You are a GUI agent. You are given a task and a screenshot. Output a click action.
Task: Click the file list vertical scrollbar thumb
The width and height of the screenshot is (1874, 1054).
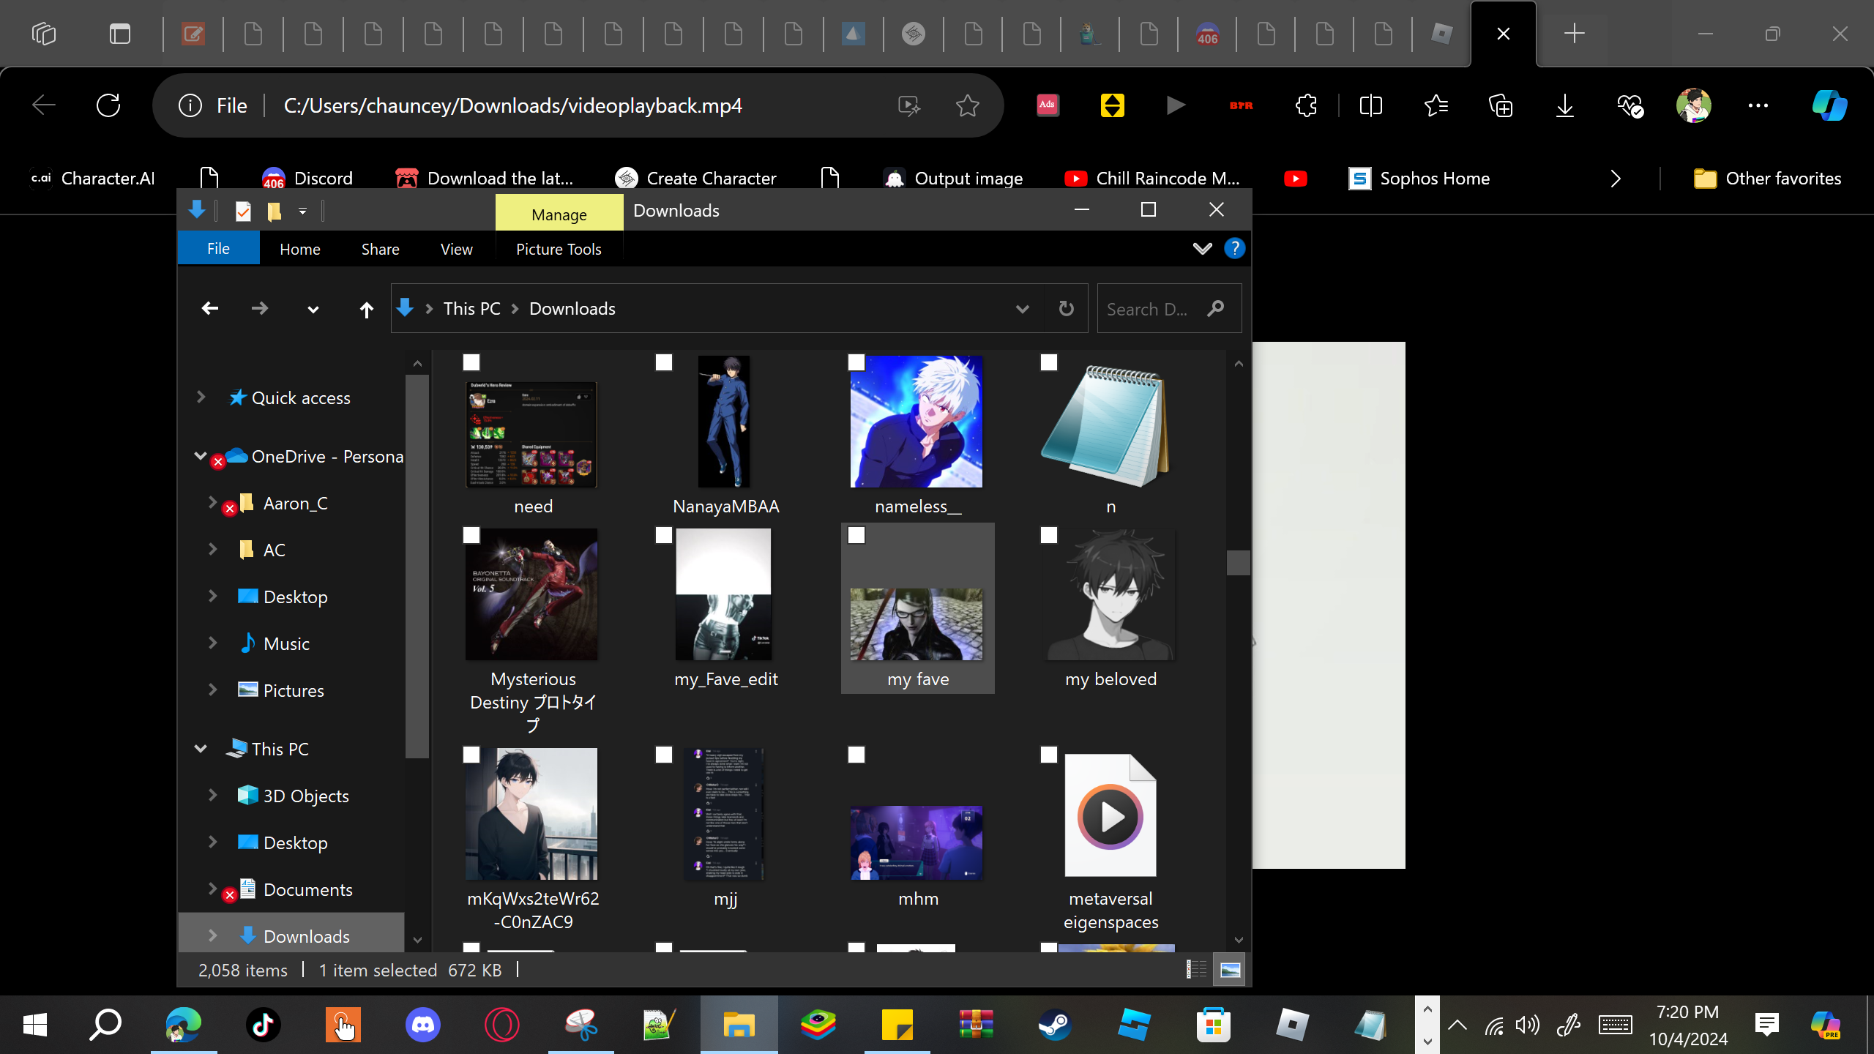[1238, 563]
